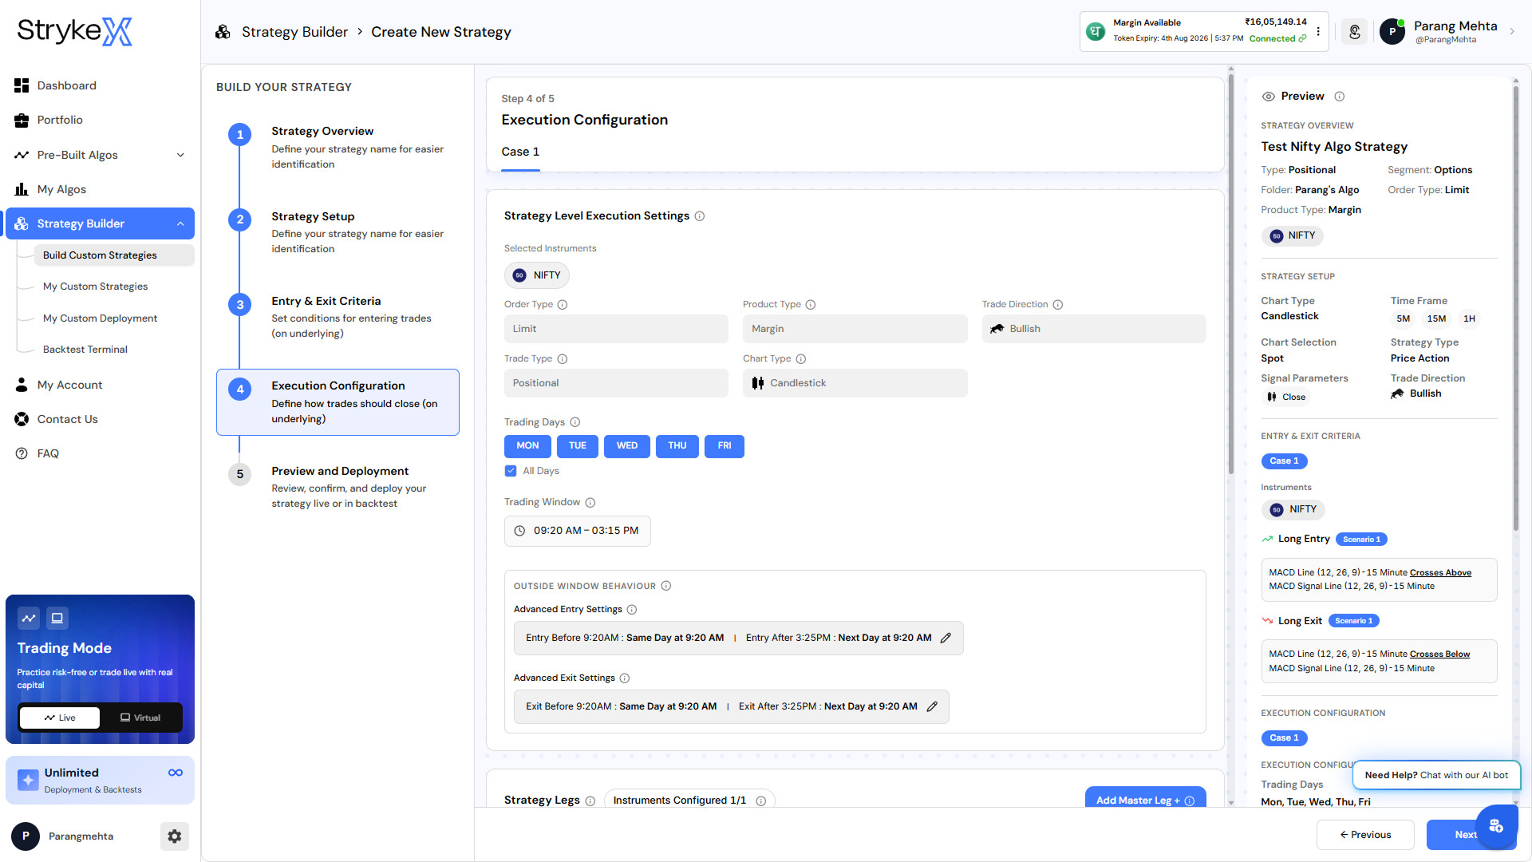Open the Trade Direction Bullish dropdown

pos(1094,329)
